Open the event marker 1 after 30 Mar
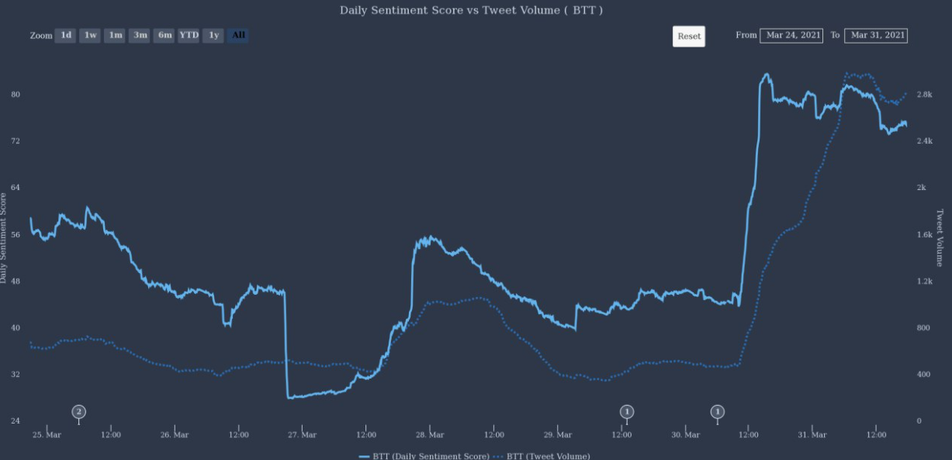Screen dimensions: 952x460 tap(718, 411)
